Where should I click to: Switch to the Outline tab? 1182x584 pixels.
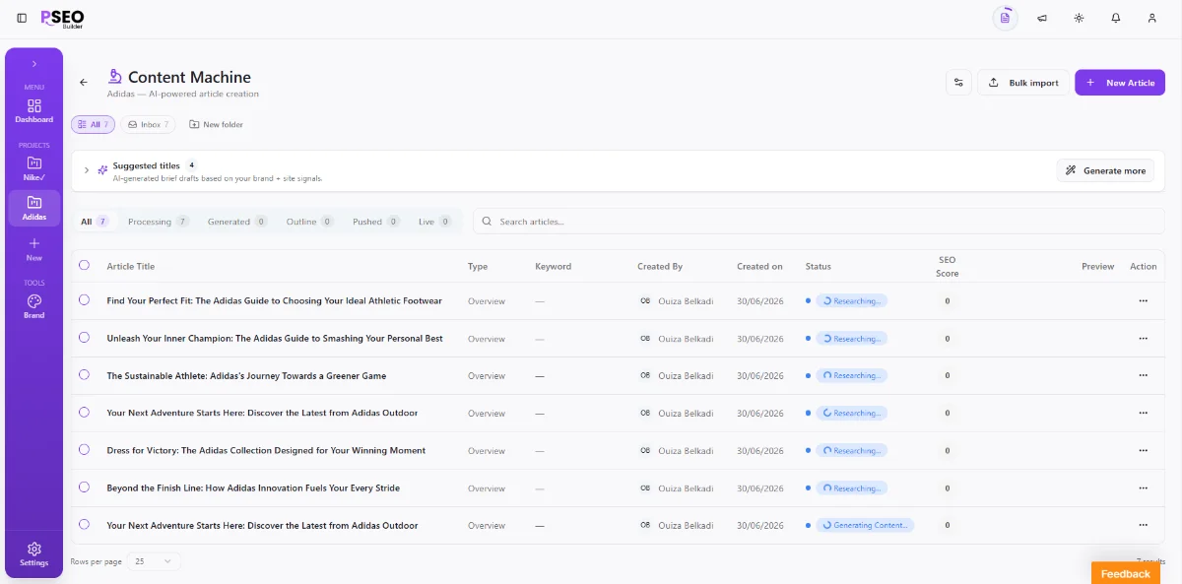[310, 222]
